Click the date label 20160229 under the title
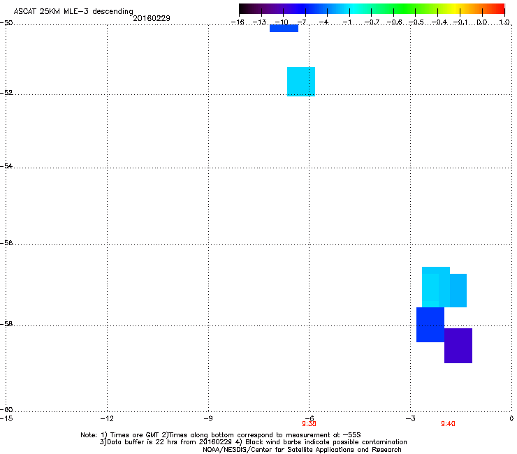The height and width of the screenshot is (454, 517). tap(152, 18)
